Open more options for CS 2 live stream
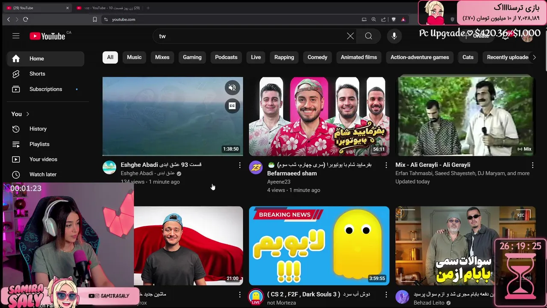Screen dimensions: 547x308 pyautogui.click(x=386, y=295)
